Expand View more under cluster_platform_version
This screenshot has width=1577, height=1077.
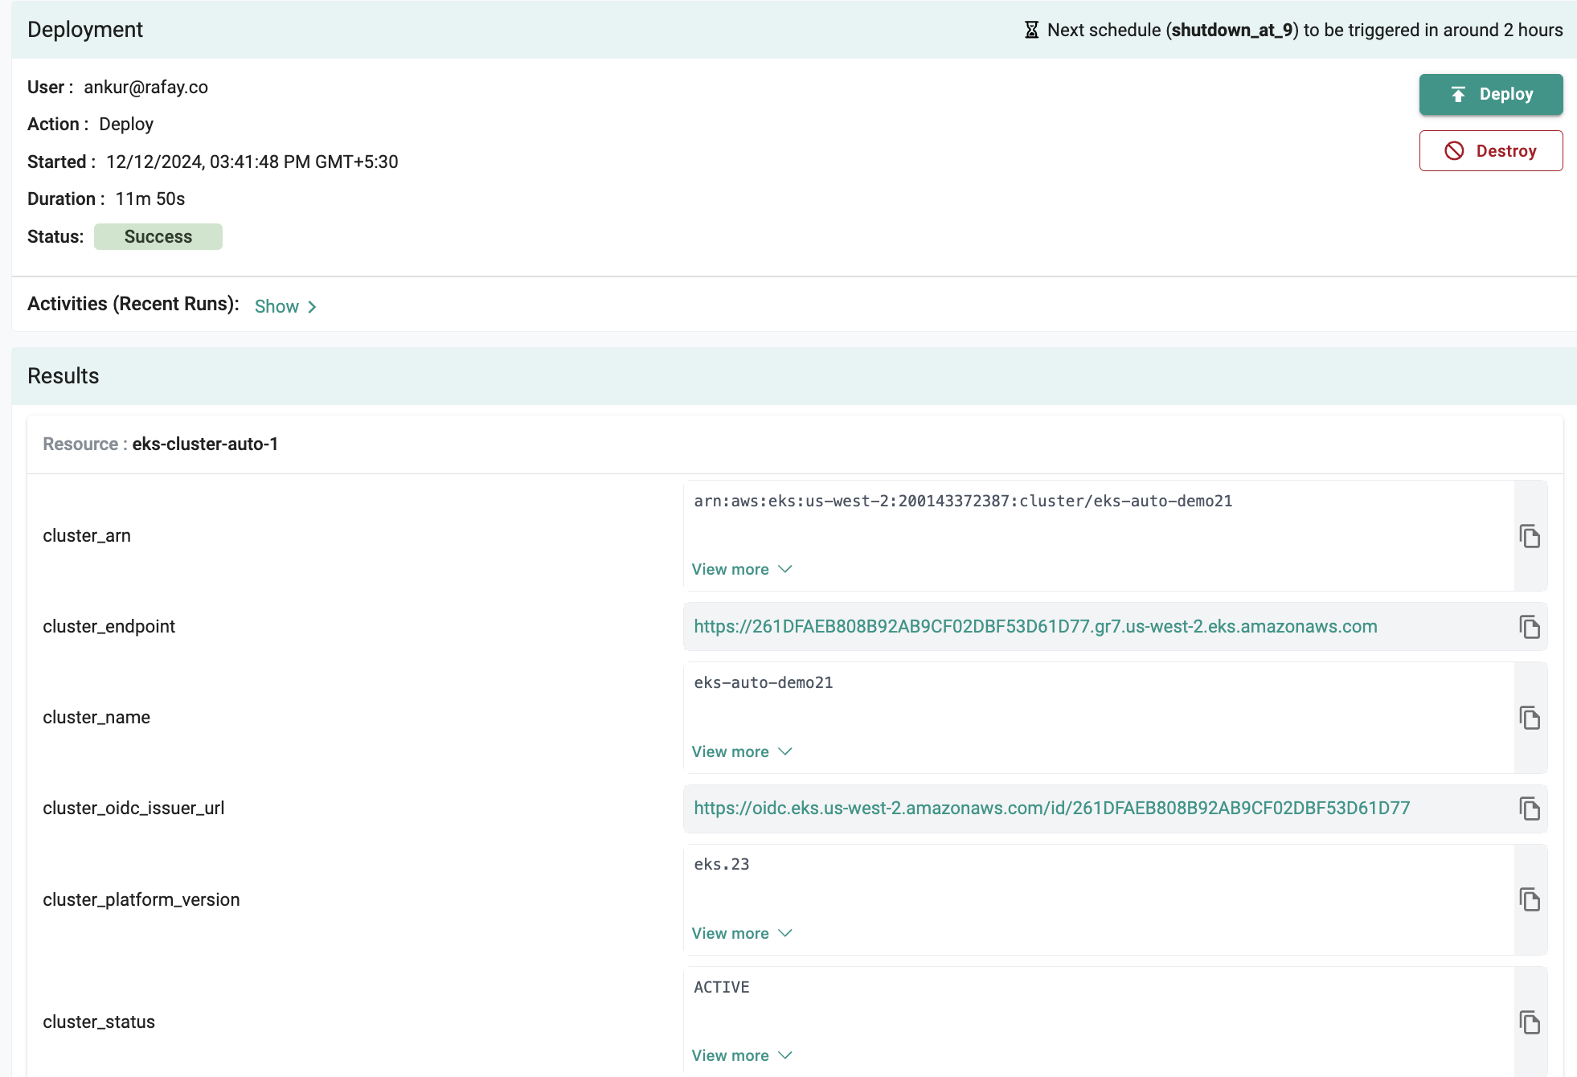click(741, 933)
